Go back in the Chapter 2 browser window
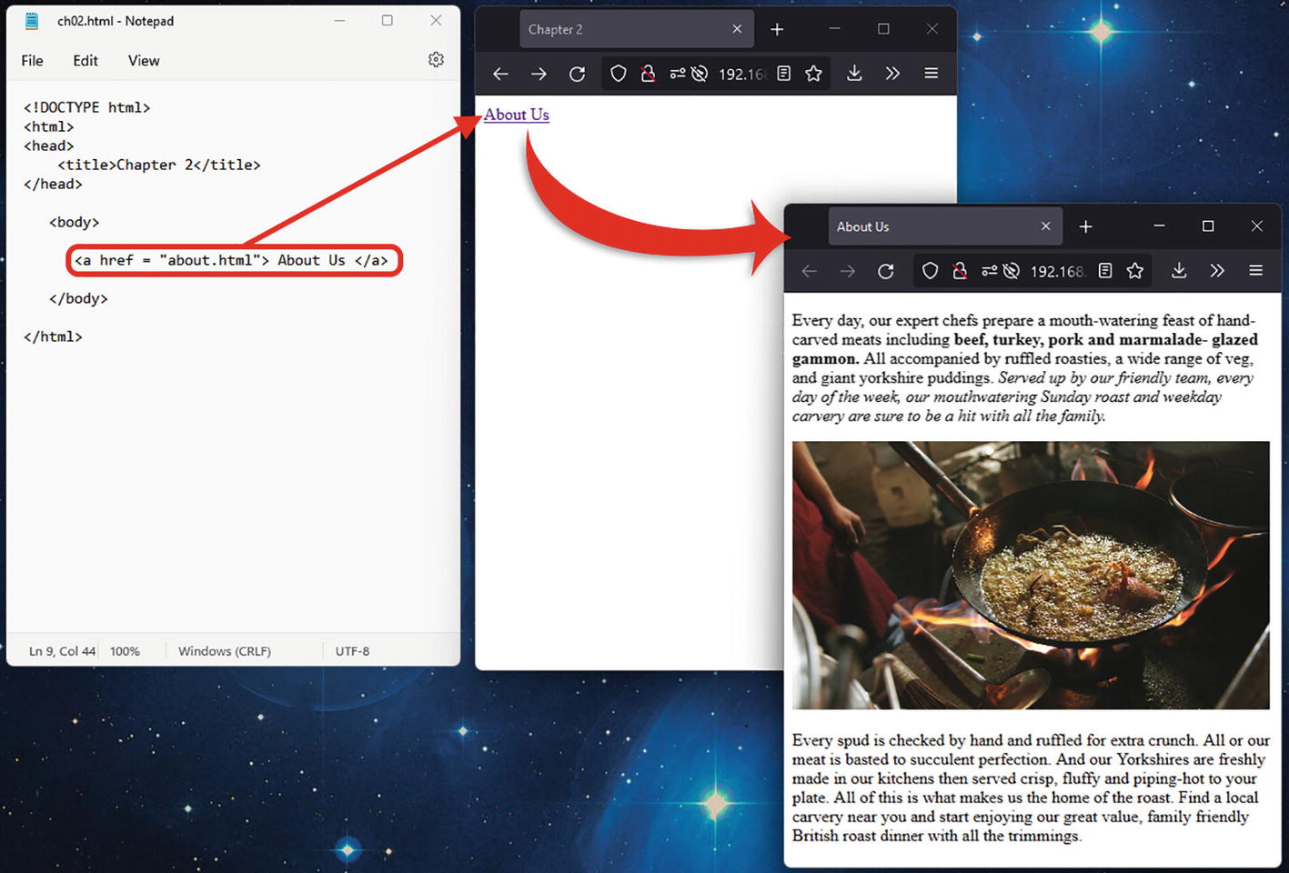This screenshot has height=873, width=1289. pos(500,74)
